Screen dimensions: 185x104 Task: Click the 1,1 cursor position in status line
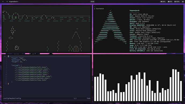coord(75,98)
